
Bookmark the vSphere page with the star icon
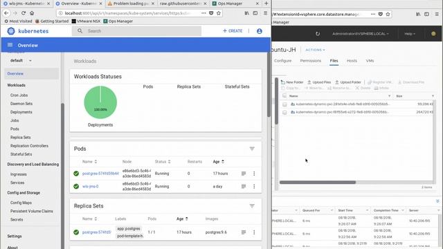(388, 14)
